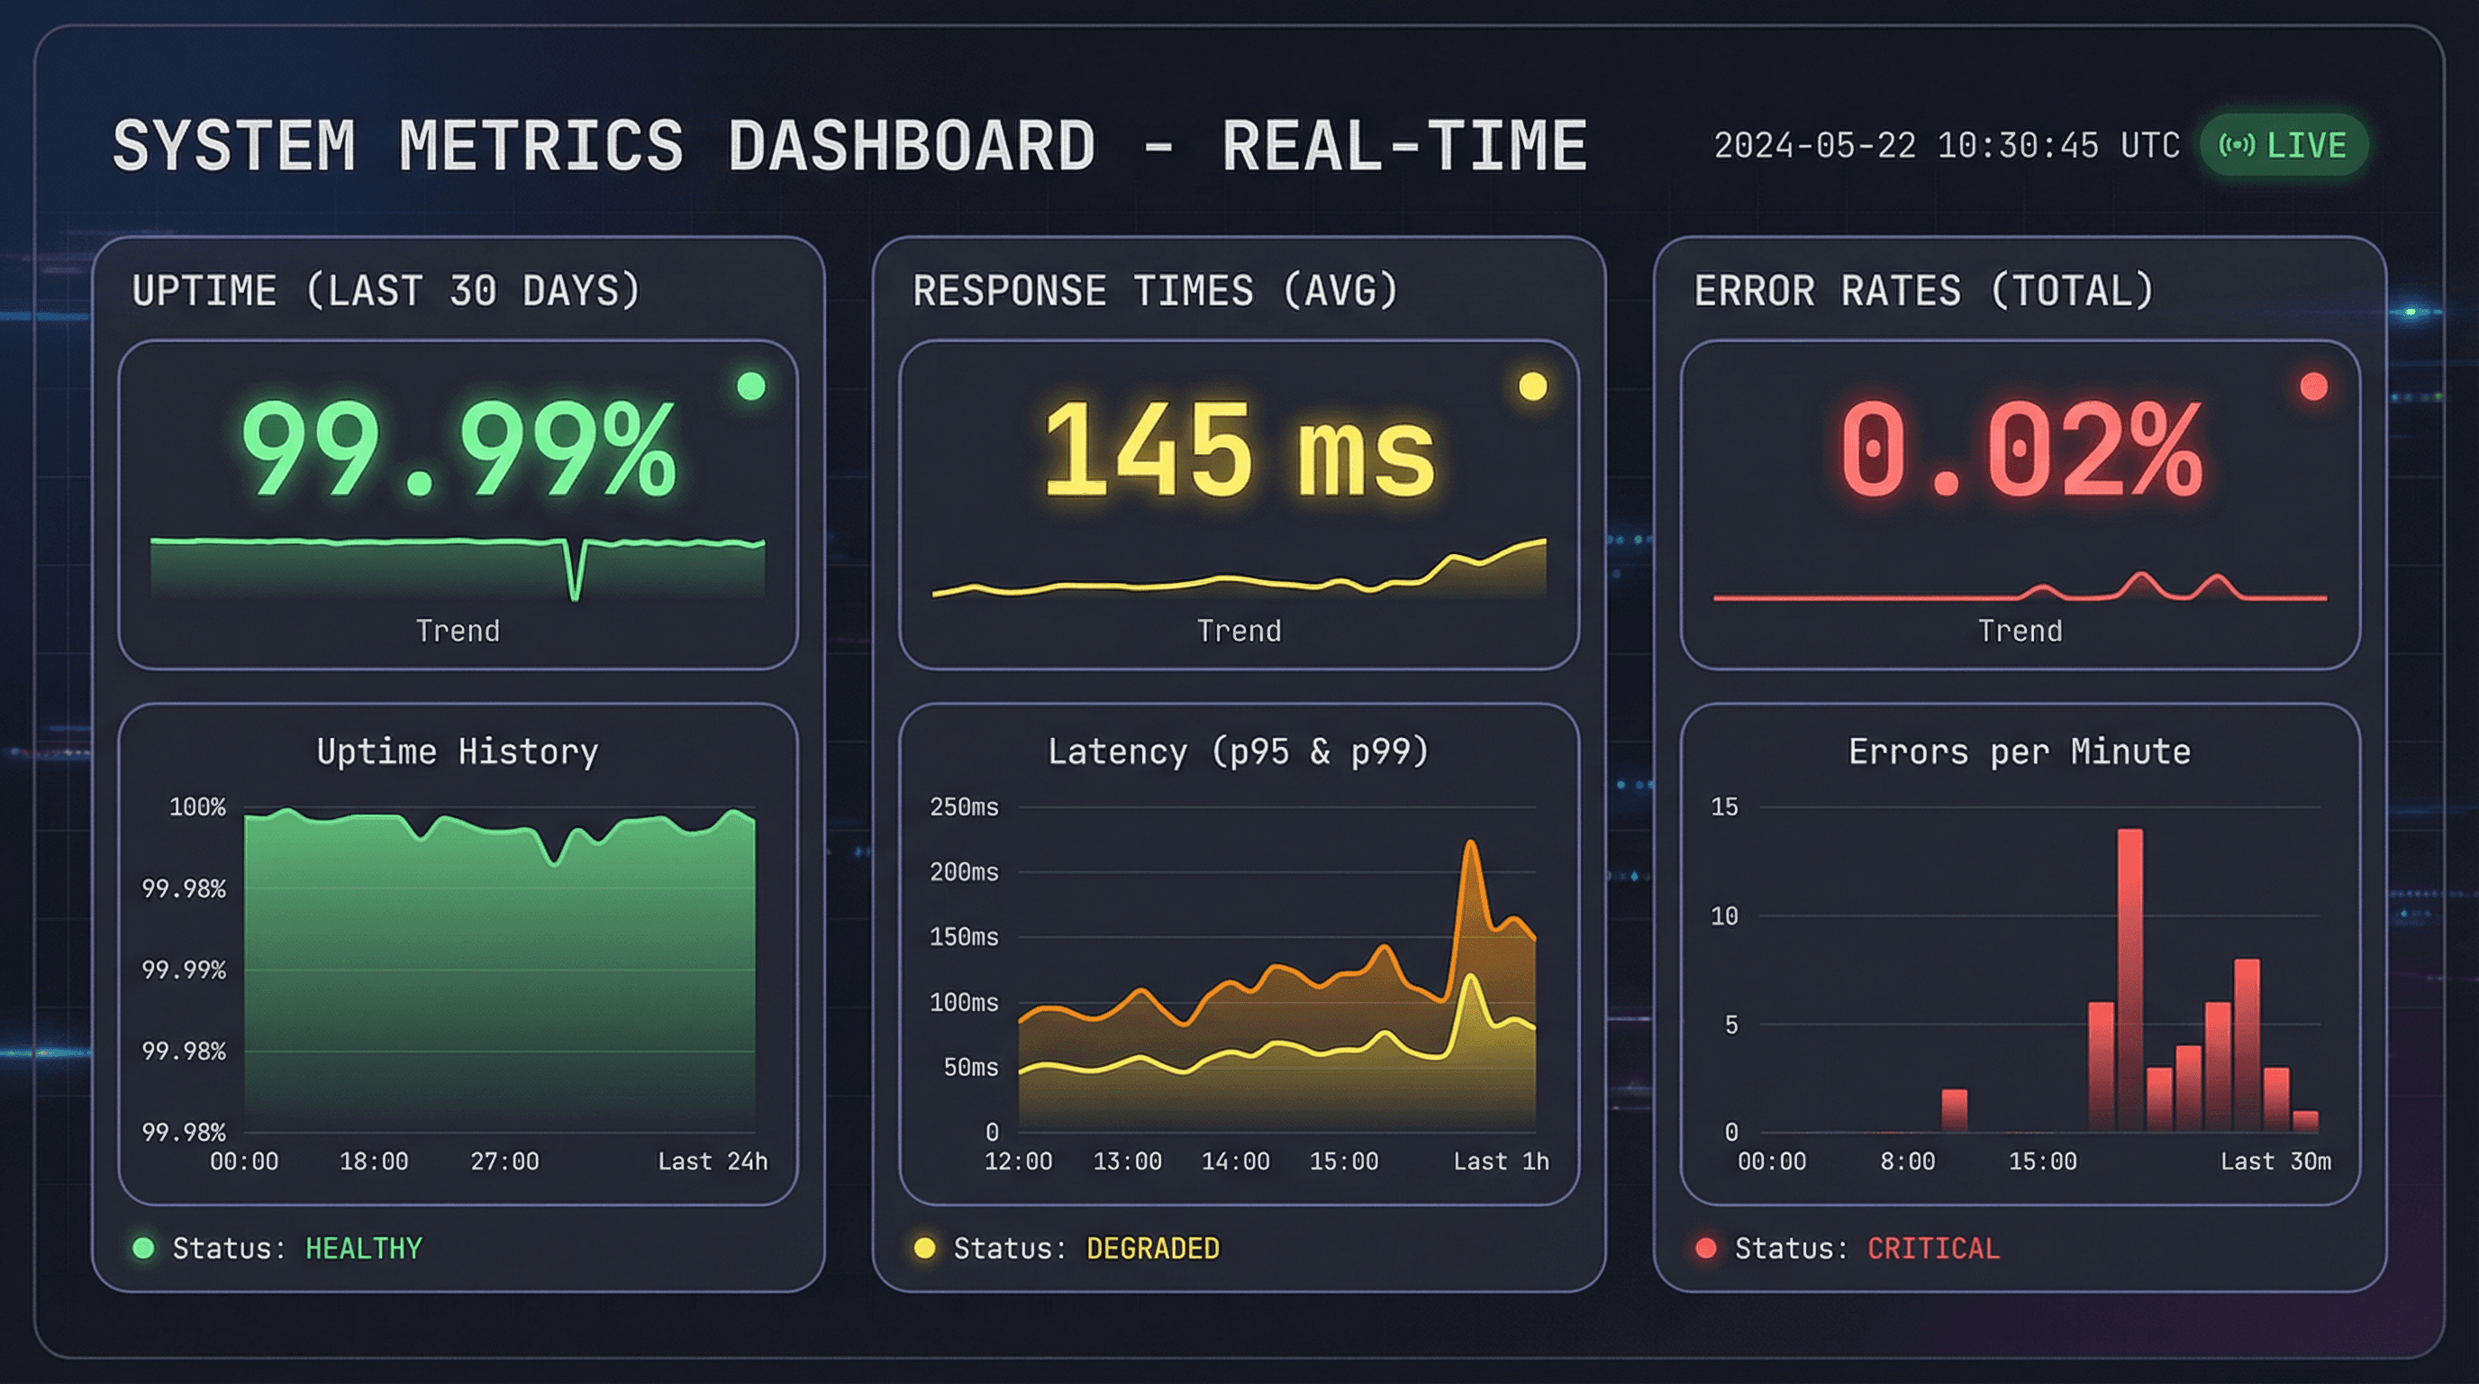Toggle the Error Rates Trend sparkline
The height and width of the screenshot is (1384, 2479).
click(2020, 596)
